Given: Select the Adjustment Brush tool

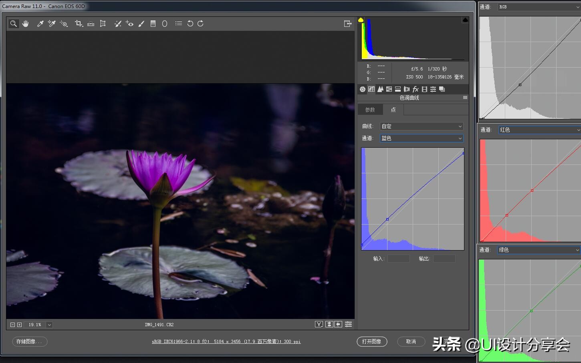Looking at the screenshot, I should click(141, 24).
